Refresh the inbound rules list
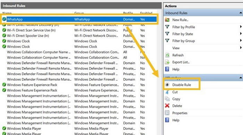This screenshot has width=243, height=135. [x=178, y=55]
